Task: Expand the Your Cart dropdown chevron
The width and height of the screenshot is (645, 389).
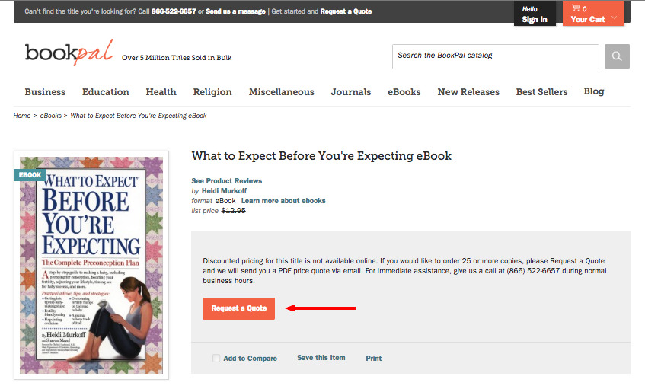Action: 614,18
